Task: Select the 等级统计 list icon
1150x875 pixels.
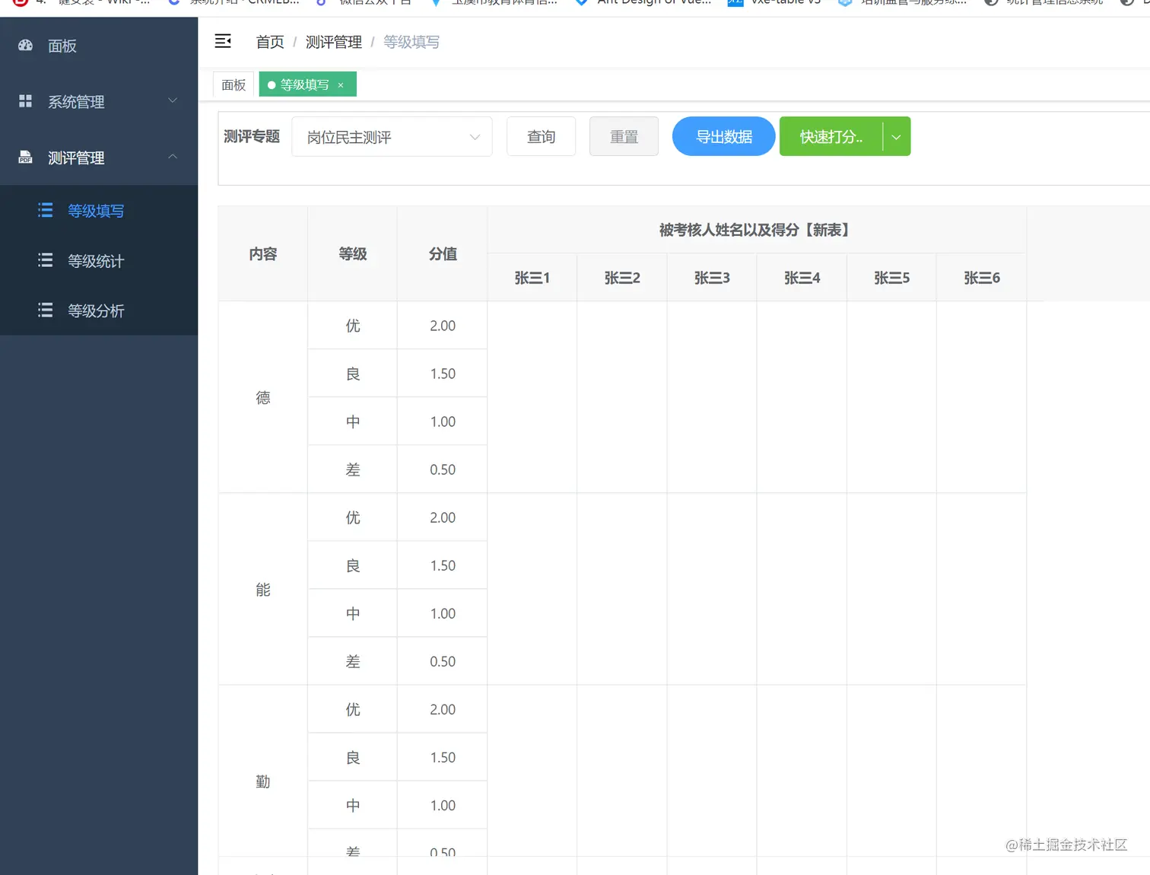Action: tap(46, 260)
